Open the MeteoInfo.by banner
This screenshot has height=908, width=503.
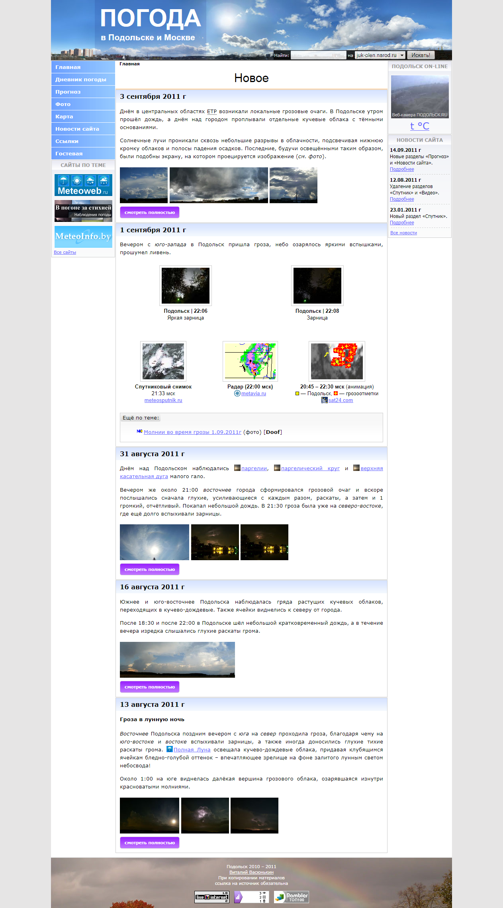pos(83,237)
